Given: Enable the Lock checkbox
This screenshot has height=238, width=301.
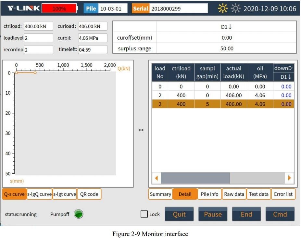Looking at the screenshot, I should (144, 214).
